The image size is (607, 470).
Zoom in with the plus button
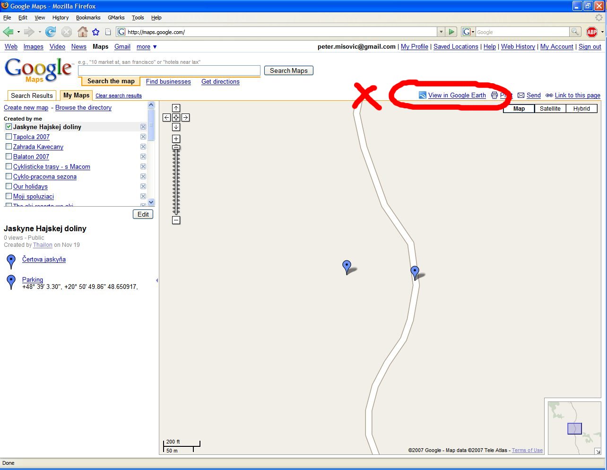176,139
